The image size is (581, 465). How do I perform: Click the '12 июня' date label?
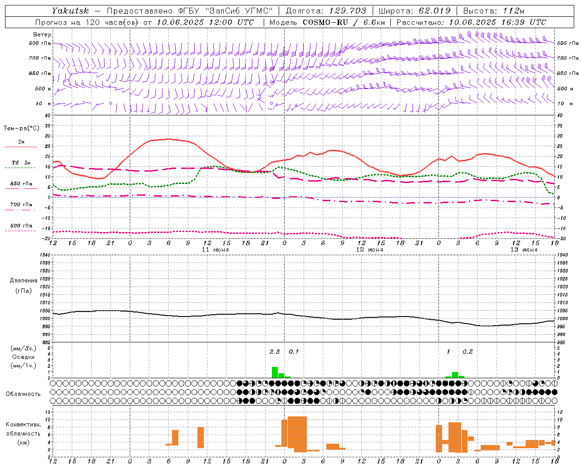(x=369, y=250)
